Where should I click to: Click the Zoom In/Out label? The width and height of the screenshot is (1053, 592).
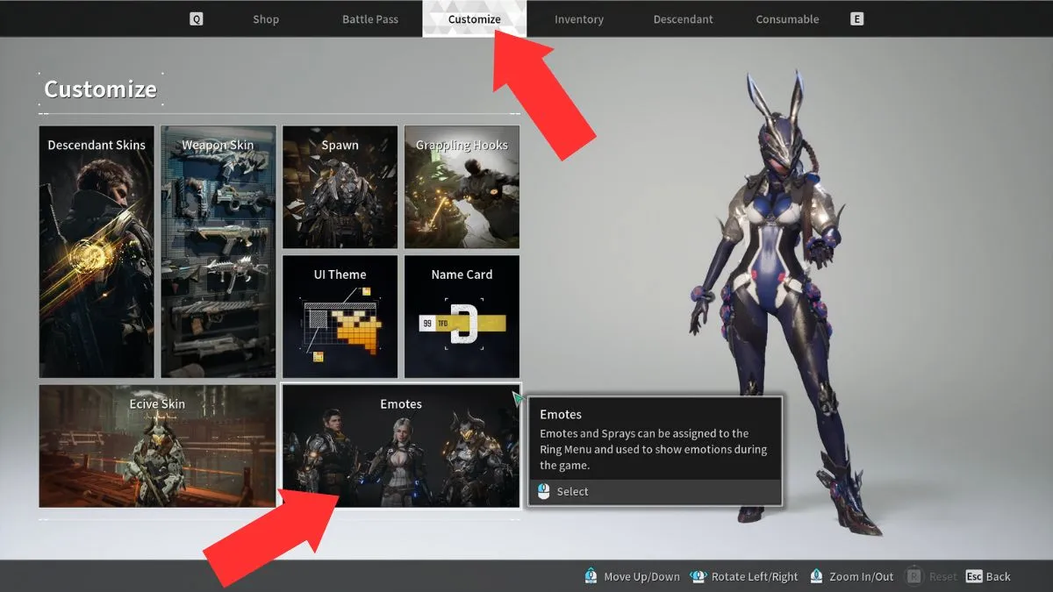point(861,576)
